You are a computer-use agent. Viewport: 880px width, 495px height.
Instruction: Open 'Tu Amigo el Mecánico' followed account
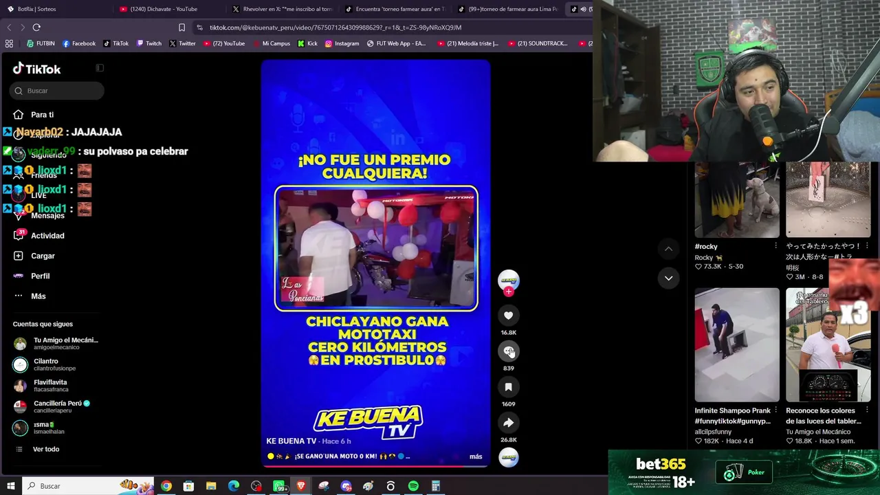(56, 343)
